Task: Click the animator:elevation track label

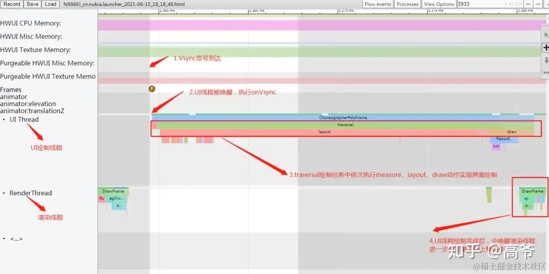Action: tap(28, 104)
